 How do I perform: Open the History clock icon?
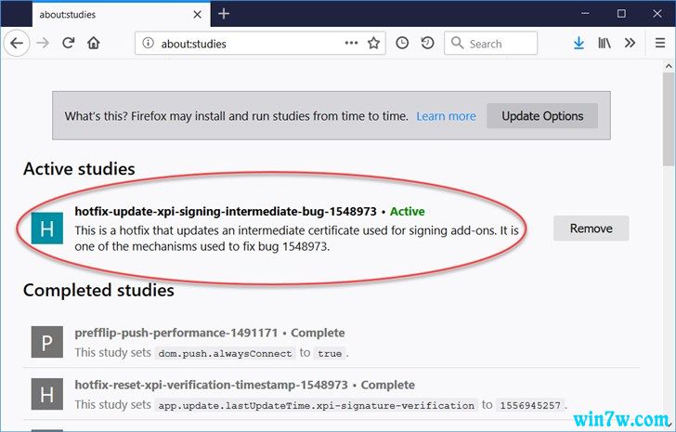pos(402,43)
